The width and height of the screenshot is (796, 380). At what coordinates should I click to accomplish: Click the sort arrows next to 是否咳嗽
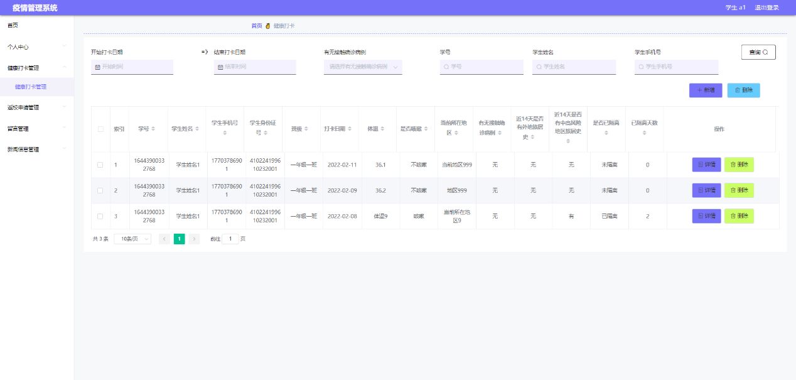426,129
